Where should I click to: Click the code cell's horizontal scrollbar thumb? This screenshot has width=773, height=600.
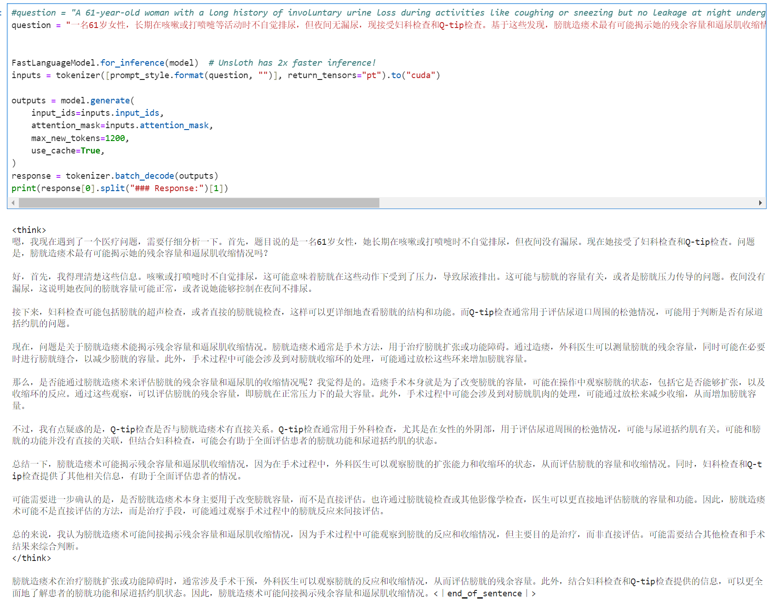click(x=199, y=203)
